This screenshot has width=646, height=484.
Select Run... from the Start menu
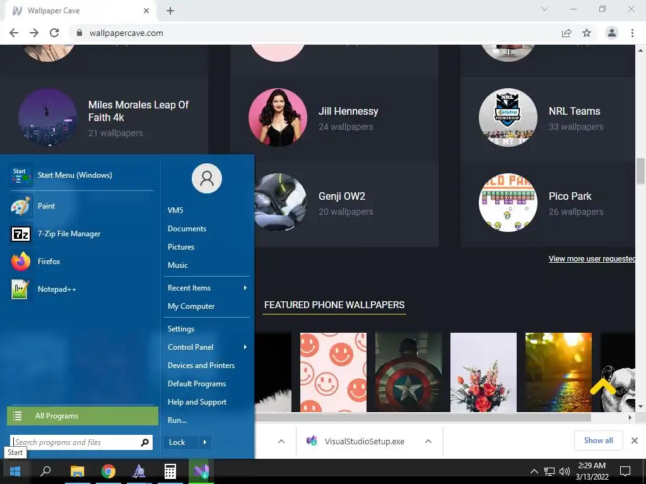(177, 420)
